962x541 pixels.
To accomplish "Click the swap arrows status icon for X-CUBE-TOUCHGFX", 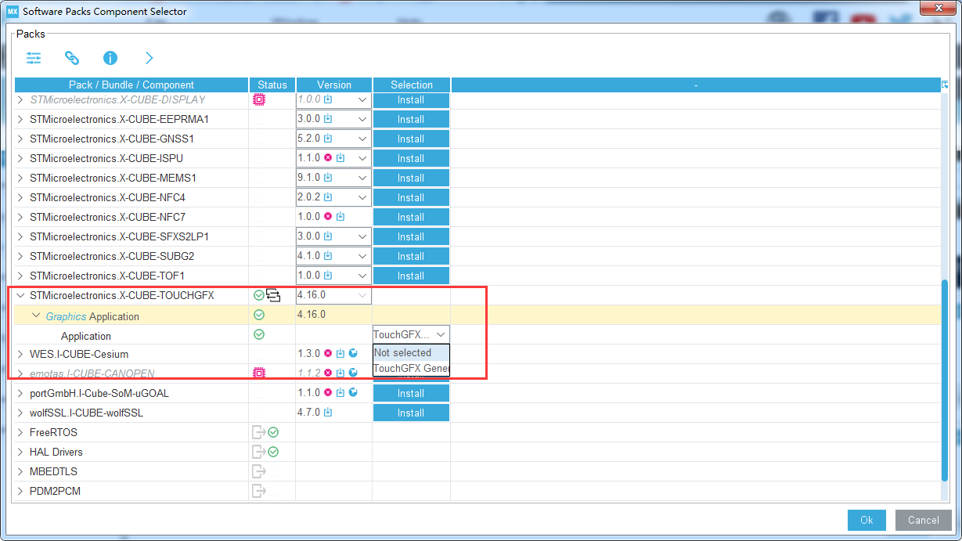I will [273, 295].
